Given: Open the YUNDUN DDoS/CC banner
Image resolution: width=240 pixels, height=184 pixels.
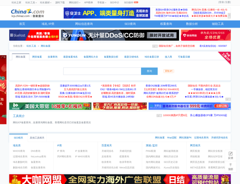Looking at the screenshot, I should coord(120,35).
